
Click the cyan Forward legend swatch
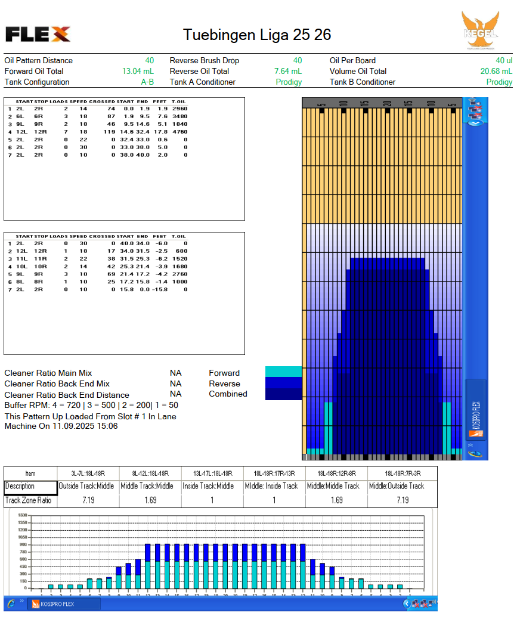click(x=283, y=372)
